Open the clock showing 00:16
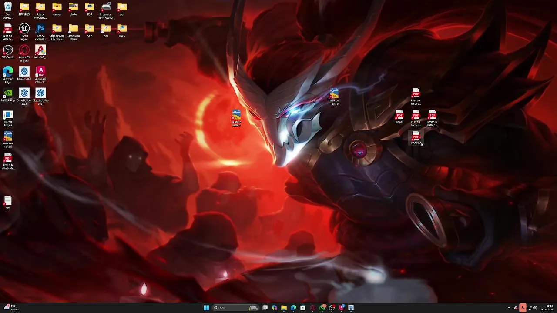The image size is (557, 313). coord(547,308)
